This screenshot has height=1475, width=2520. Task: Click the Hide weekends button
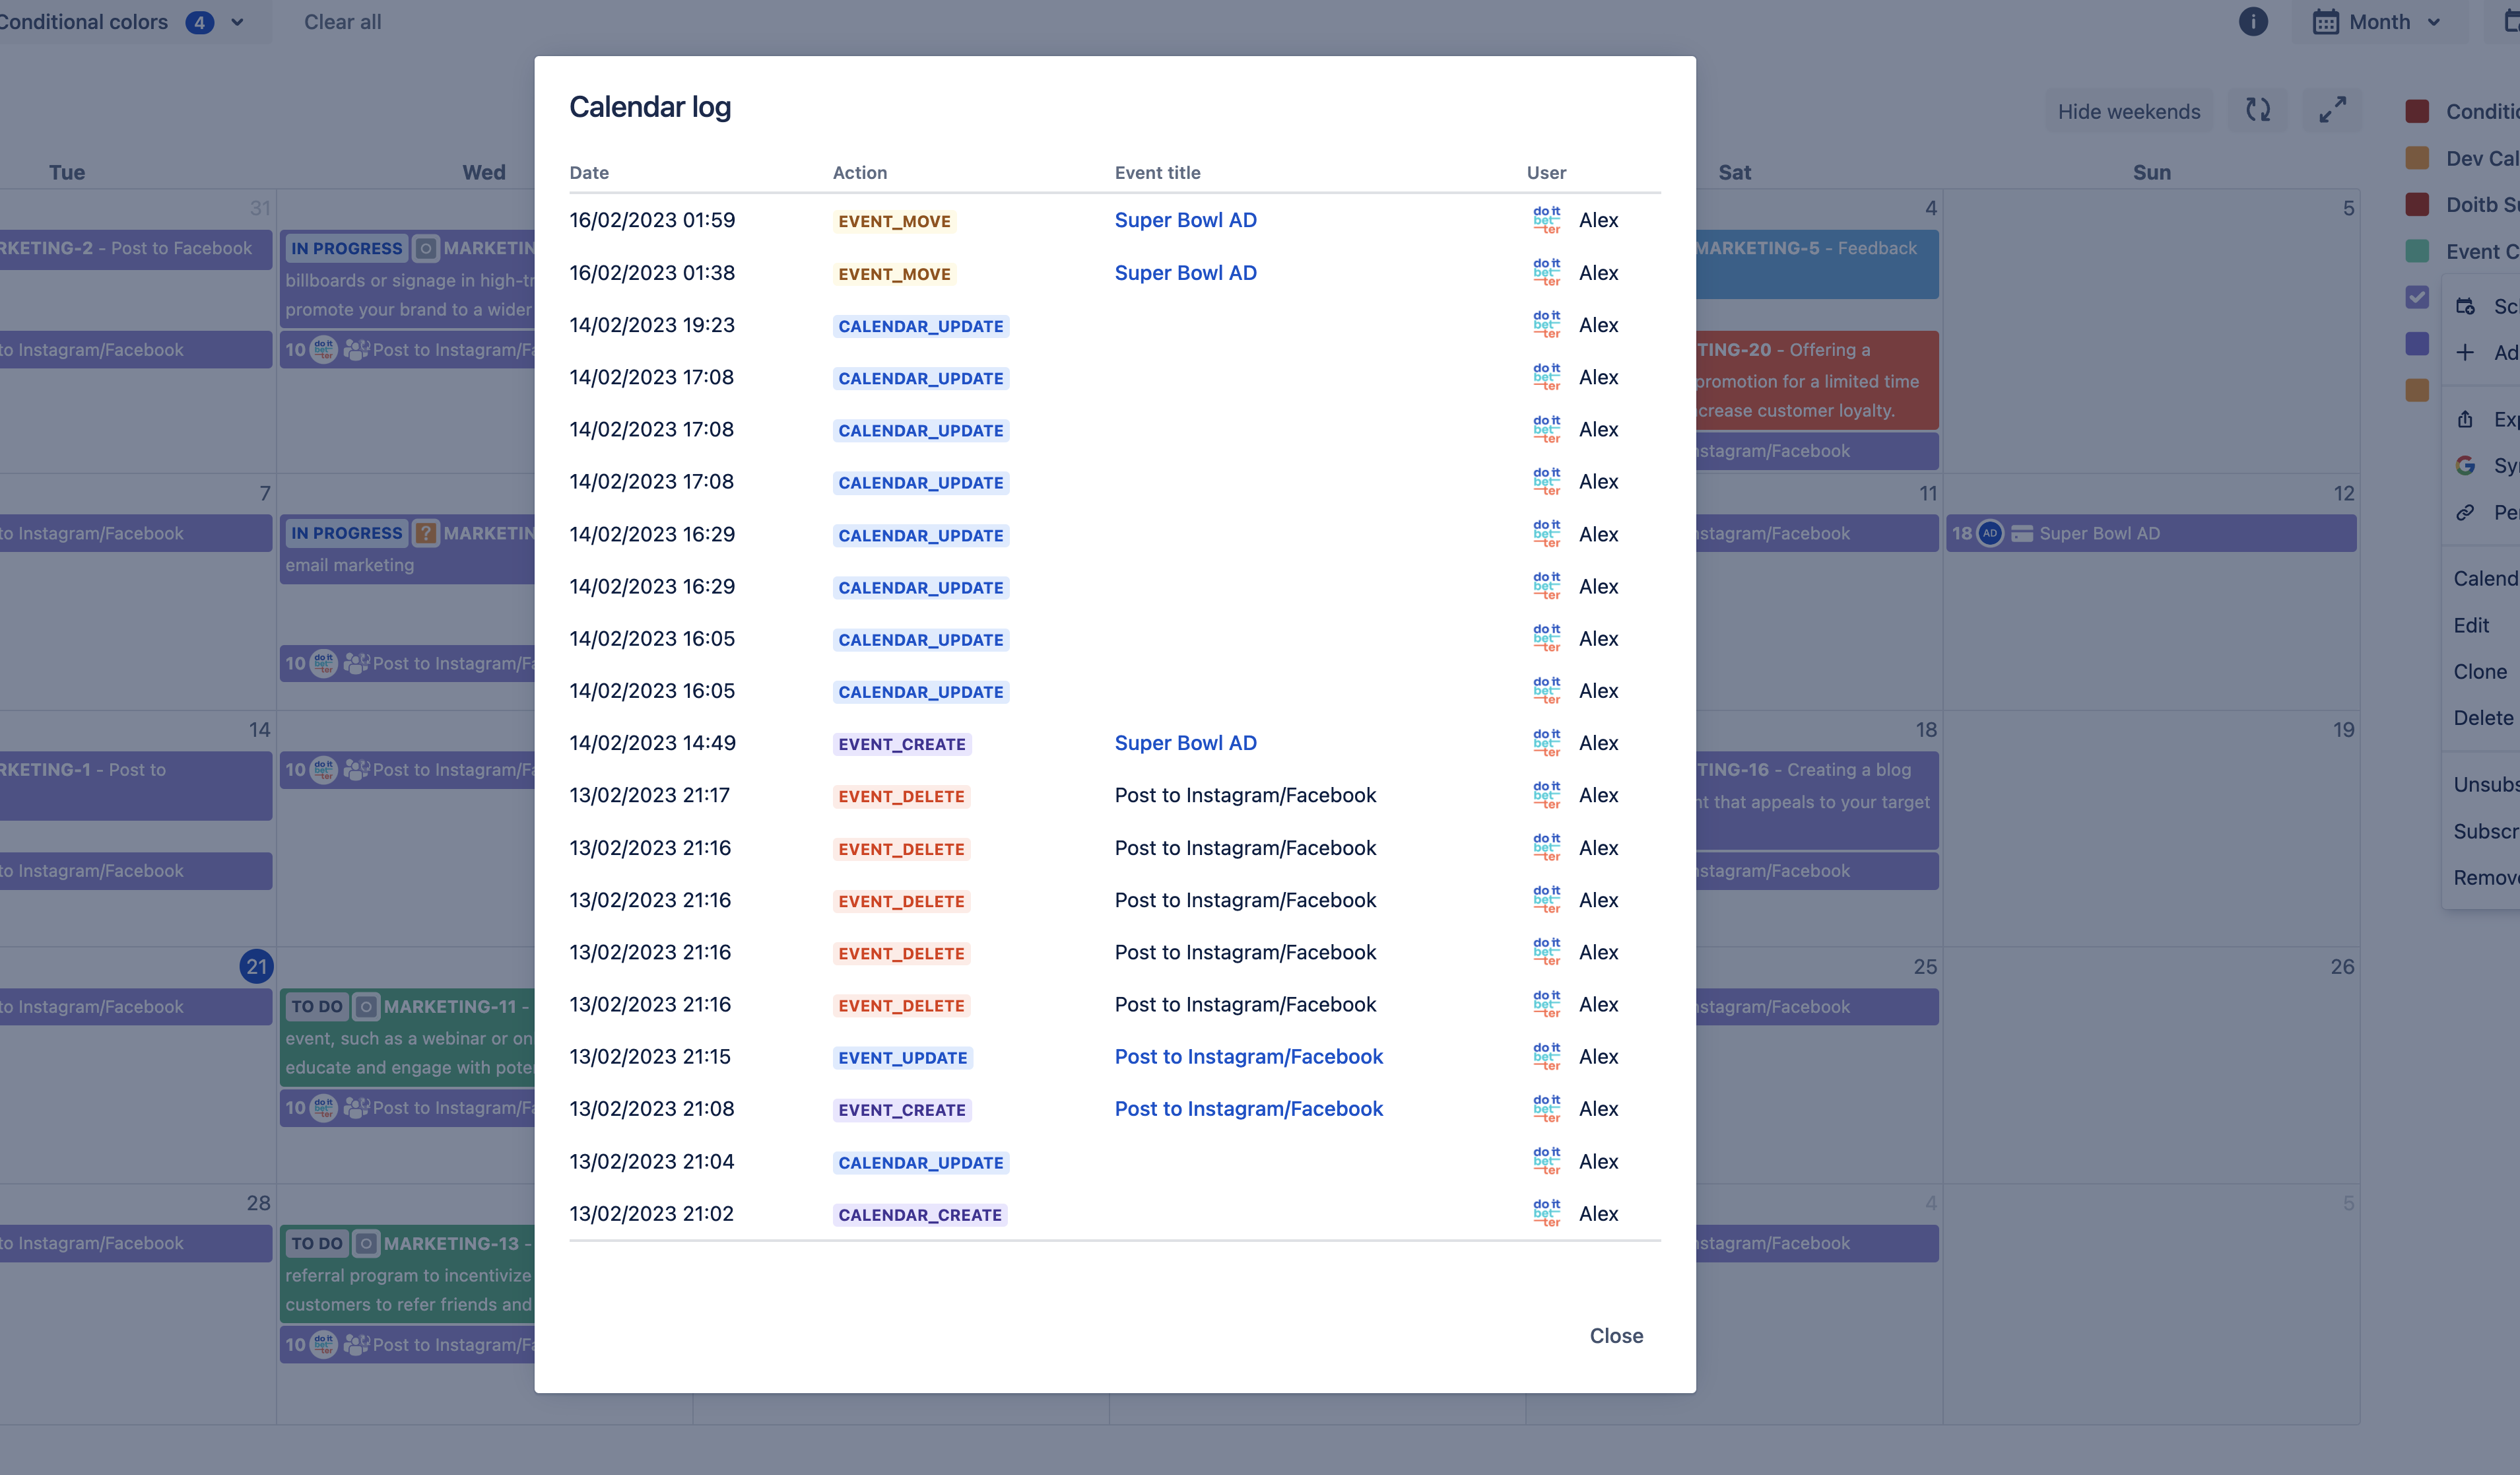2128,112
